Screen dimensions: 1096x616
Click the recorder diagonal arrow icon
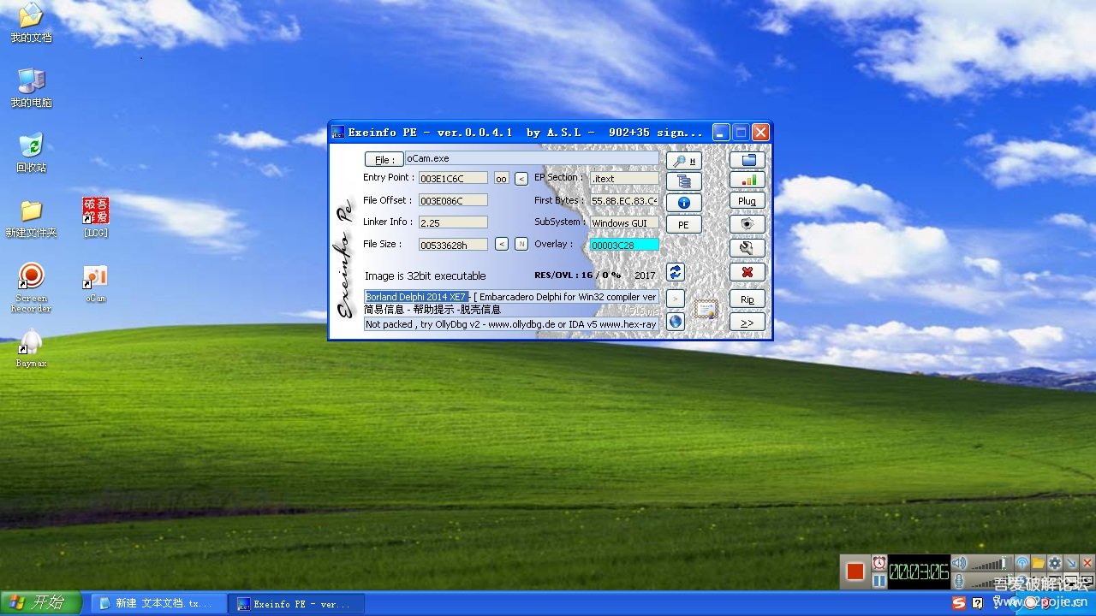click(1071, 563)
